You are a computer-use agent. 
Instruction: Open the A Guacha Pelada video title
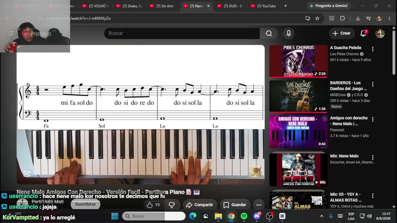point(346,48)
